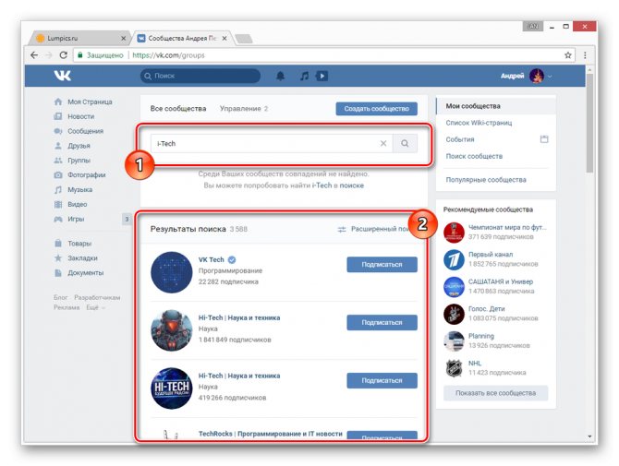Click the magnifier search button for communities
The height and width of the screenshot is (466, 619).
(x=405, y=144)
